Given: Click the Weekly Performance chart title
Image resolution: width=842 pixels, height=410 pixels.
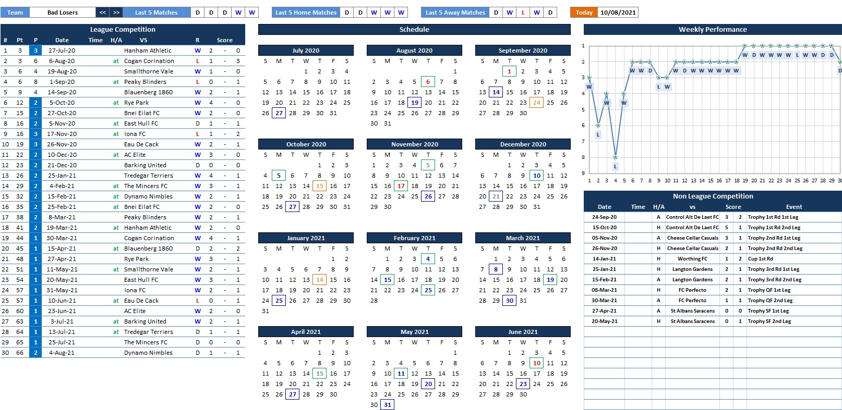Looking at the screenshot, I should click(713, 30).
